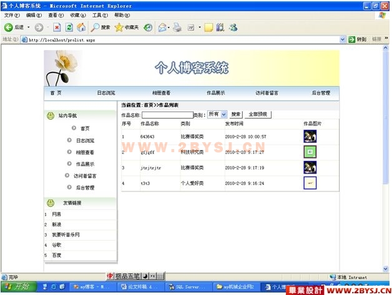This screenshot has height=295, width=392.
Task: Click the Print icon in toolbar
Action: pos(177,27)
